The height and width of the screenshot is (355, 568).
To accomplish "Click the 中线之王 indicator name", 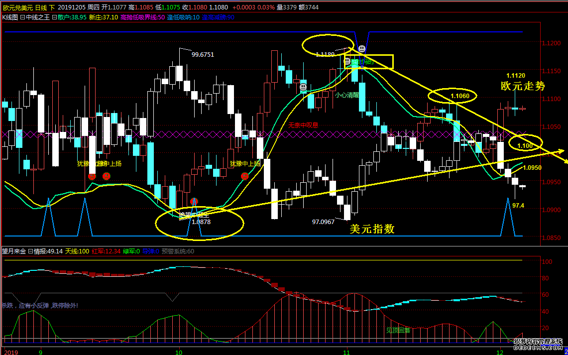I will [37, 17].
